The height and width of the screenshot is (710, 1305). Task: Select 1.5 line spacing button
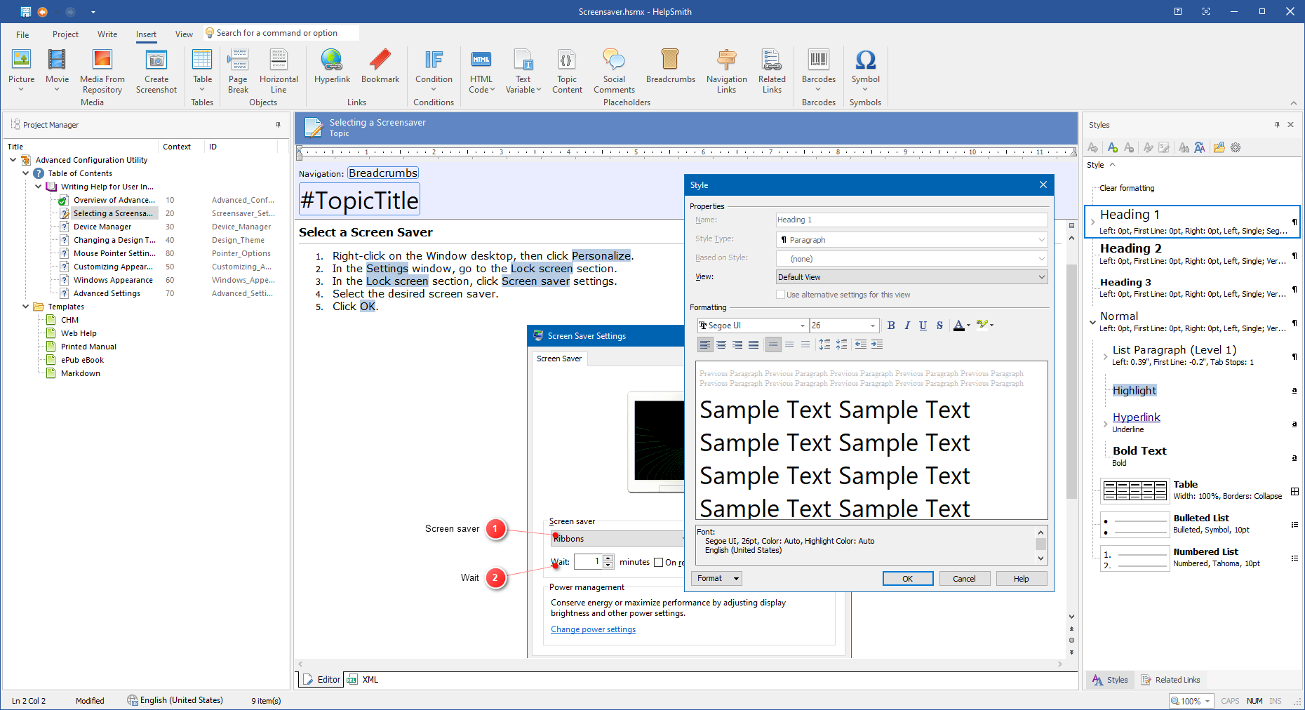pos(789,344)
